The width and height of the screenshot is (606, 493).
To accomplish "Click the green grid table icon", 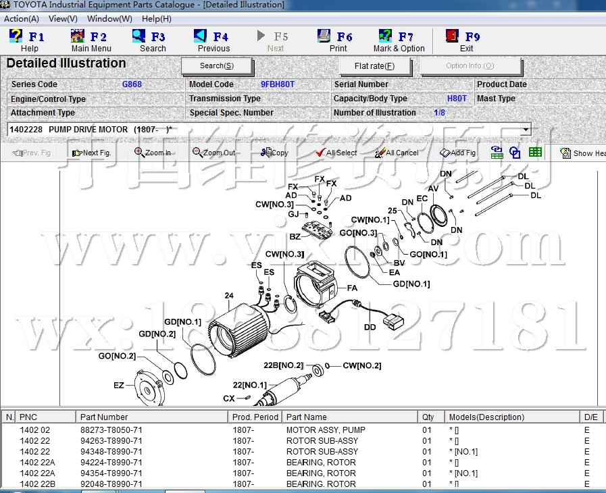I will 535,153.
